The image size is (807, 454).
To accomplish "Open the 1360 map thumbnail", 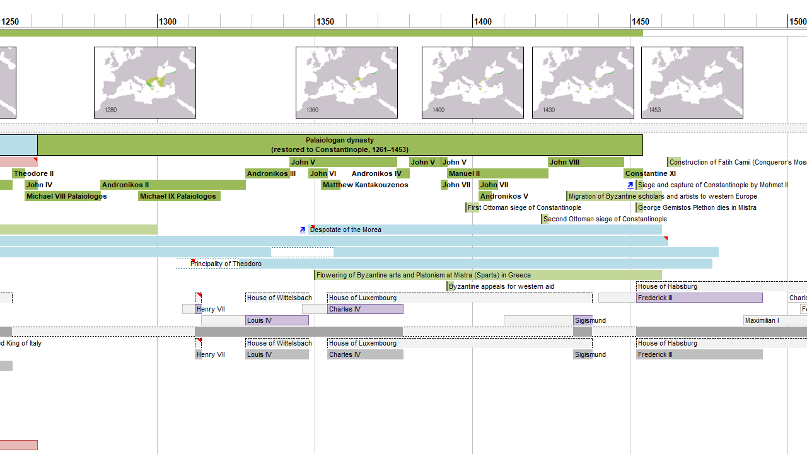I will coord(347,83).
